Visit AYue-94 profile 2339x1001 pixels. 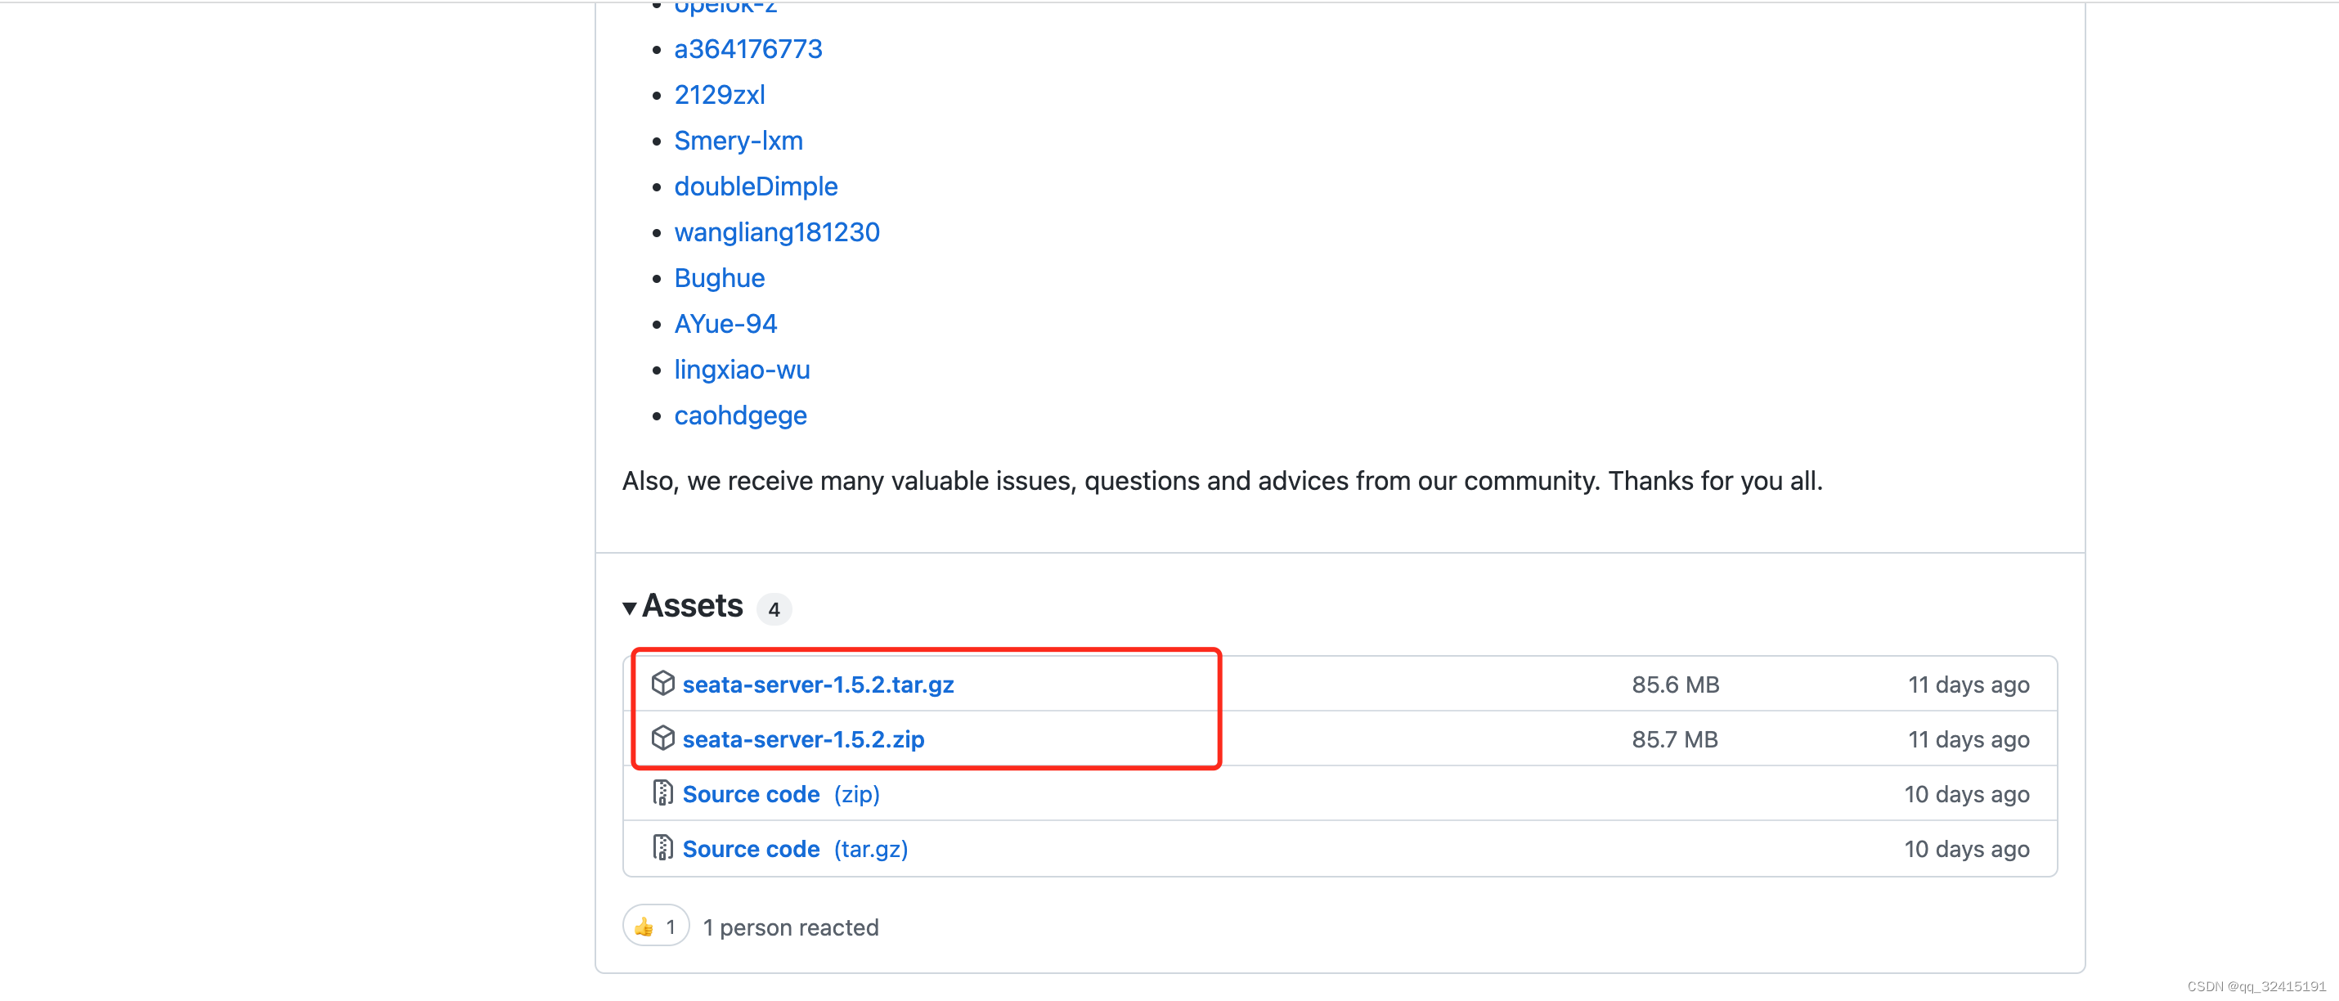click(x=725, y=323)
